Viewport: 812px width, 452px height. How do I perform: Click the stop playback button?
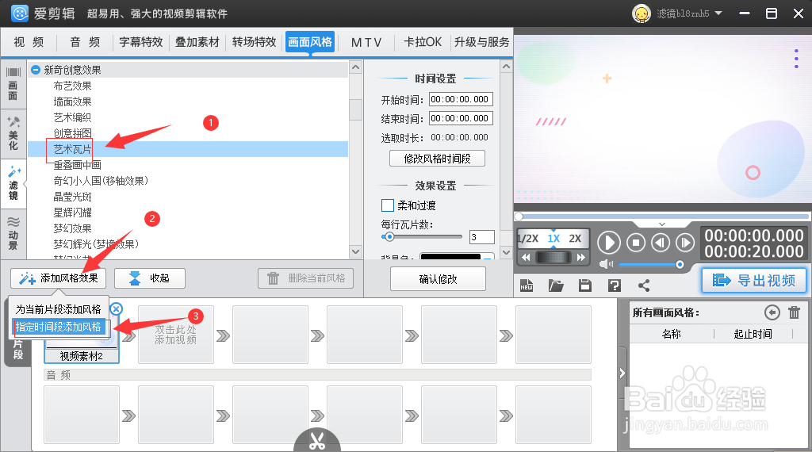pos(636,243)
